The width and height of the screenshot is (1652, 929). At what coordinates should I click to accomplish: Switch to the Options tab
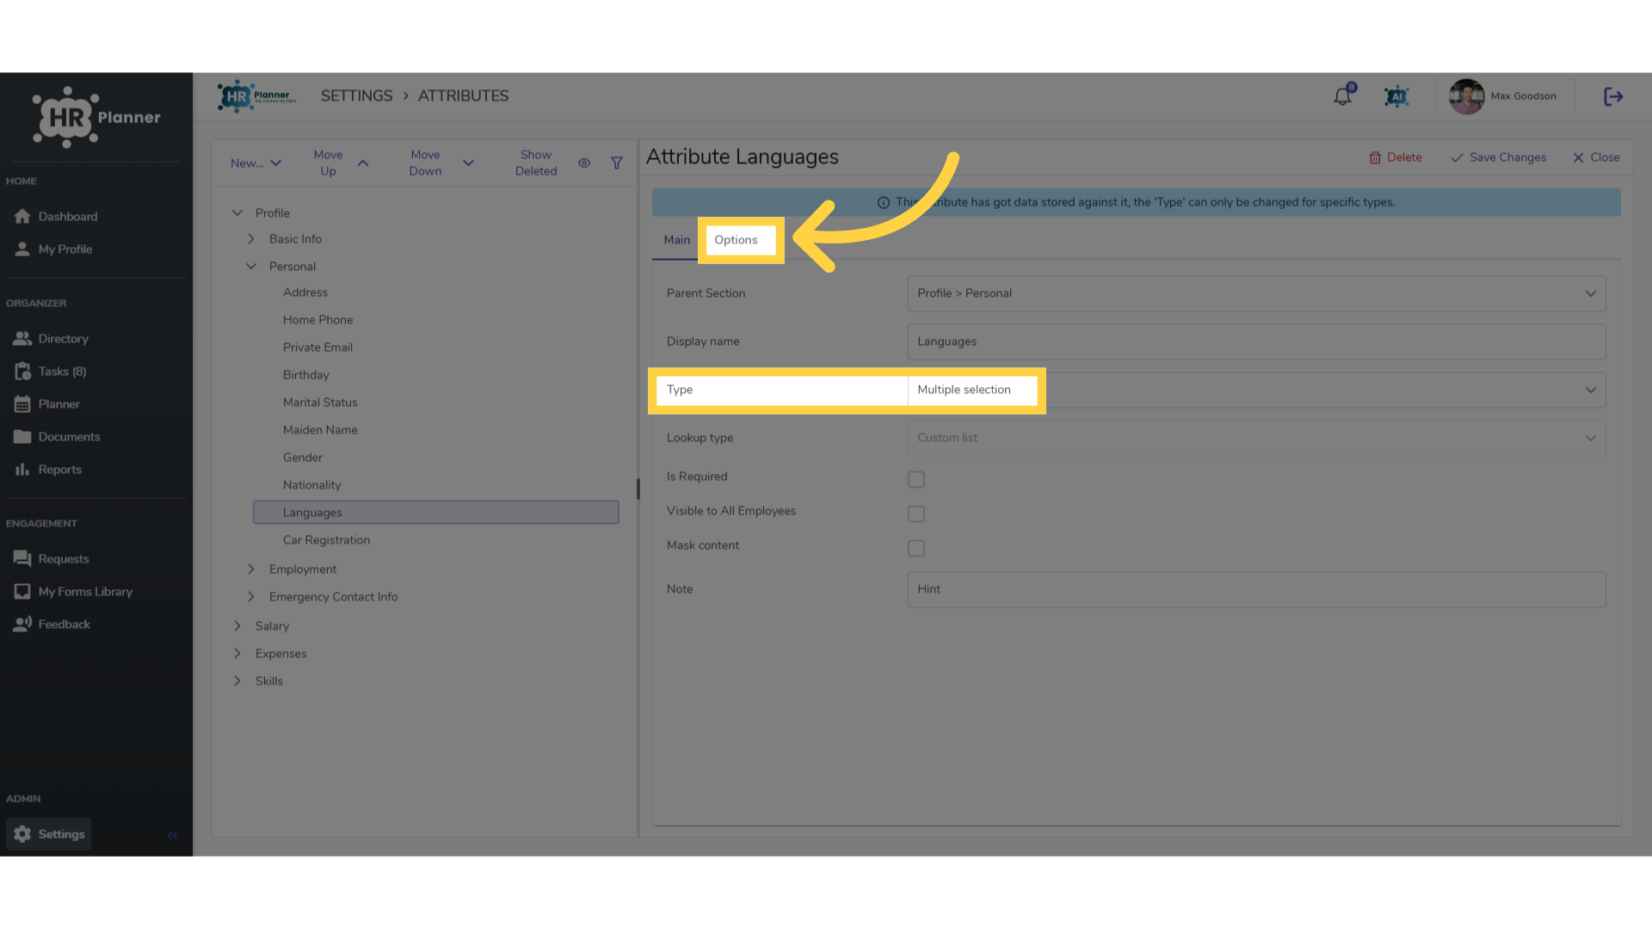pyautogui.click(x=736, y=240)
